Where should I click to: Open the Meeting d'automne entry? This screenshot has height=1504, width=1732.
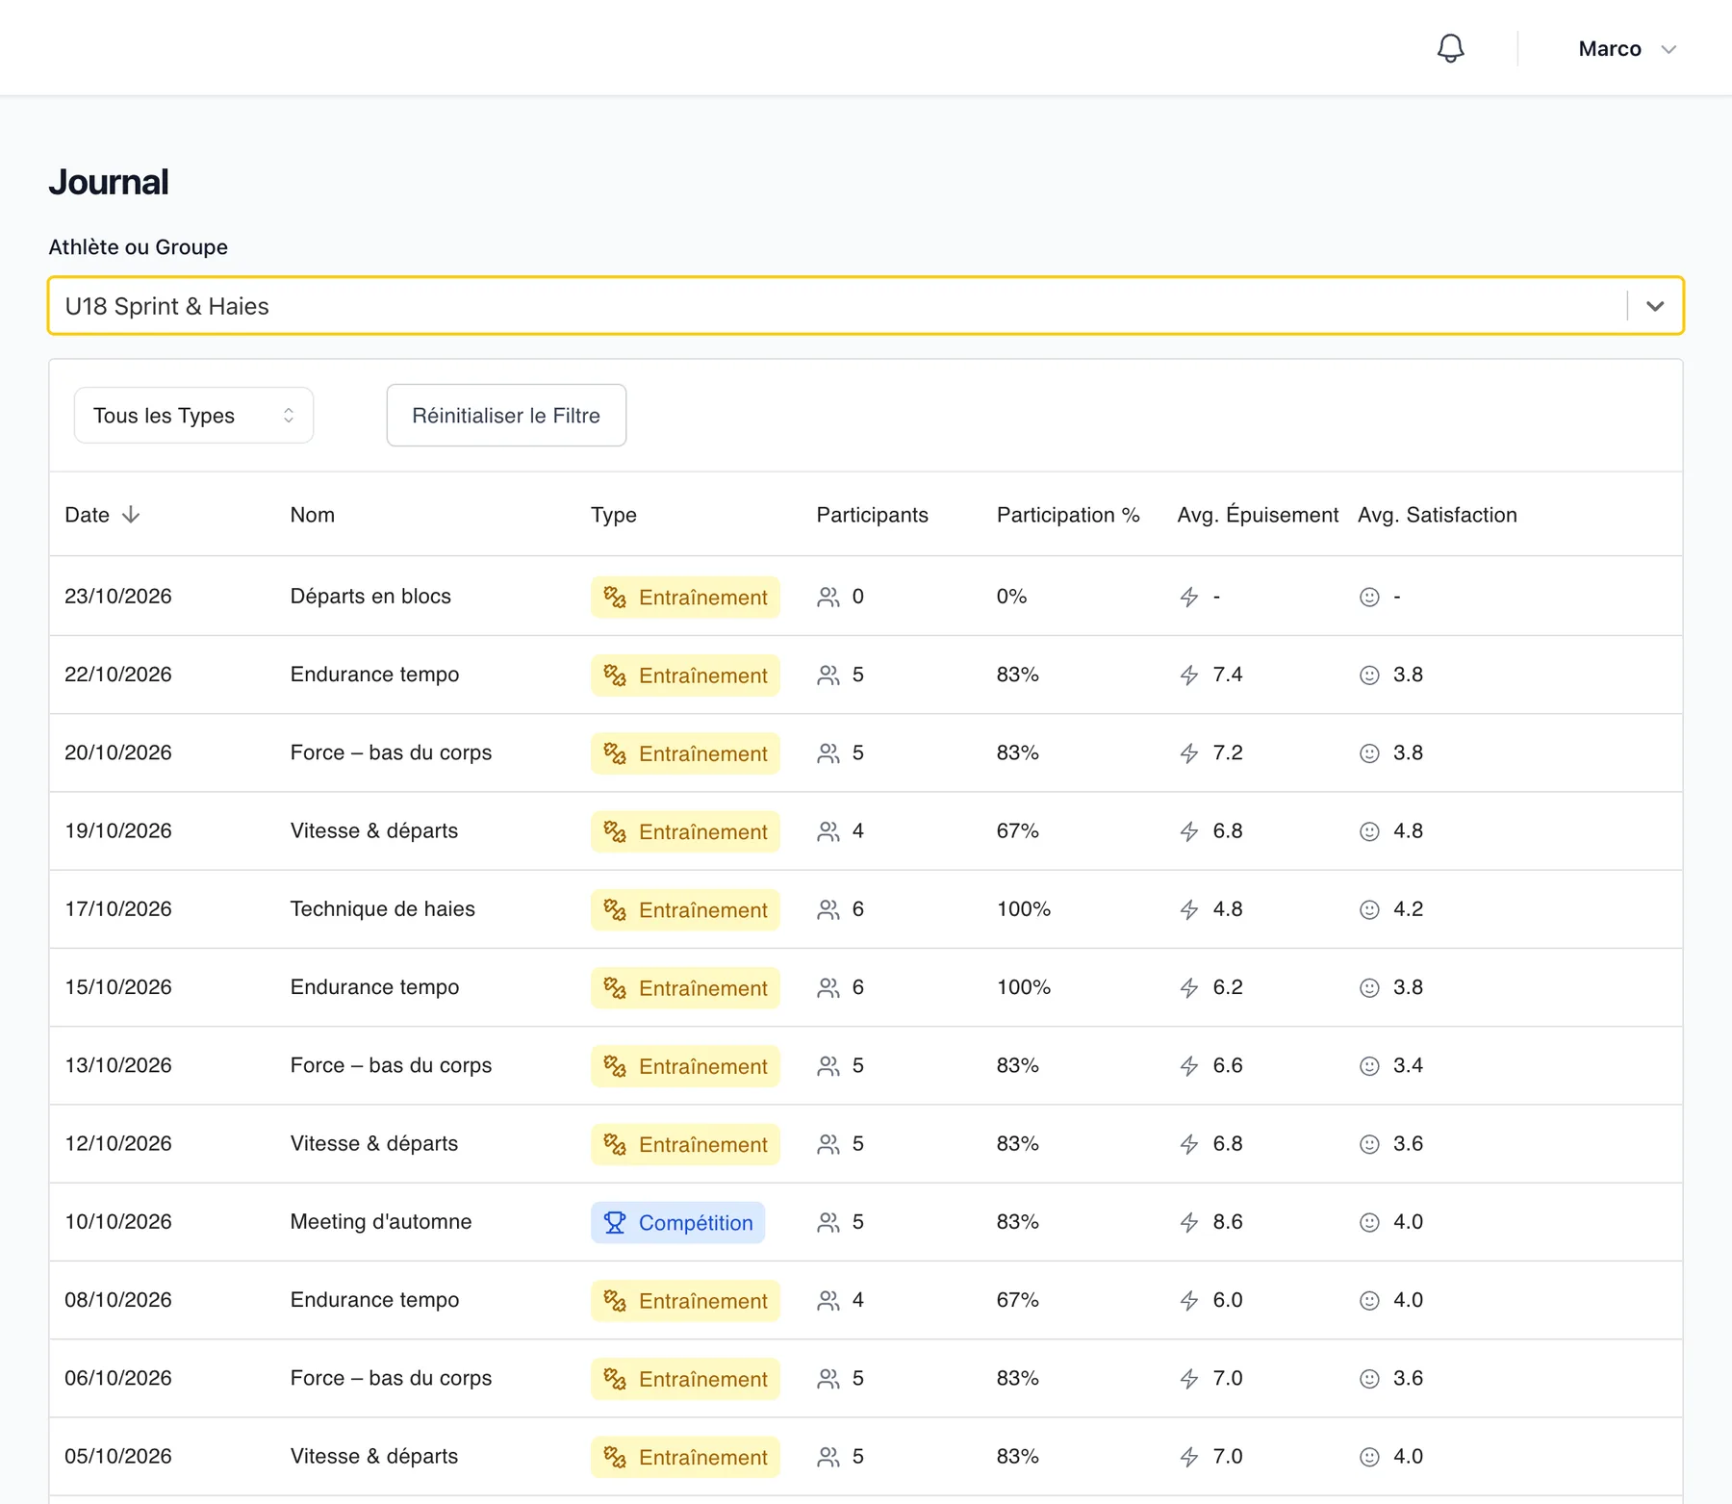(381, 1222)
